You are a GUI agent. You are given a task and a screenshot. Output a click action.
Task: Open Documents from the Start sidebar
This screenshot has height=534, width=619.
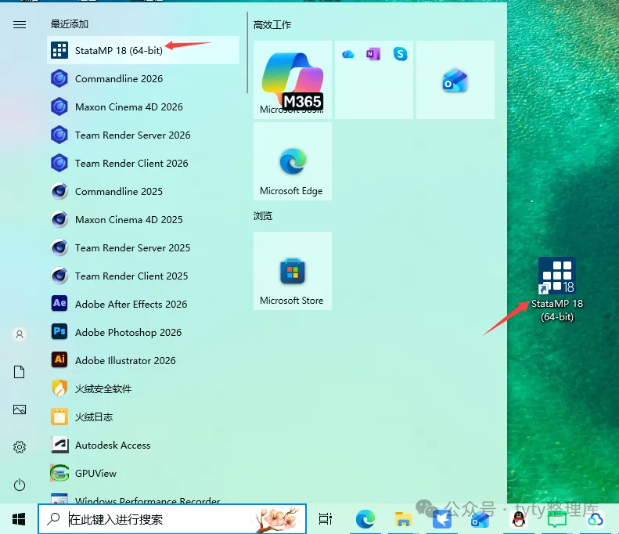click(x=20, y=372)
